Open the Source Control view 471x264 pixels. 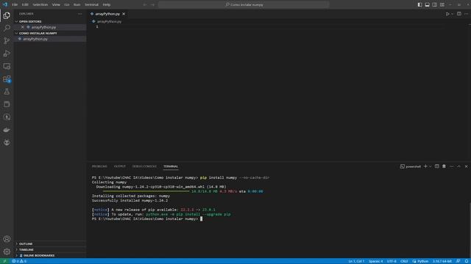(7, 41)
